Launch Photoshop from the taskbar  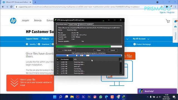[89, 97]
